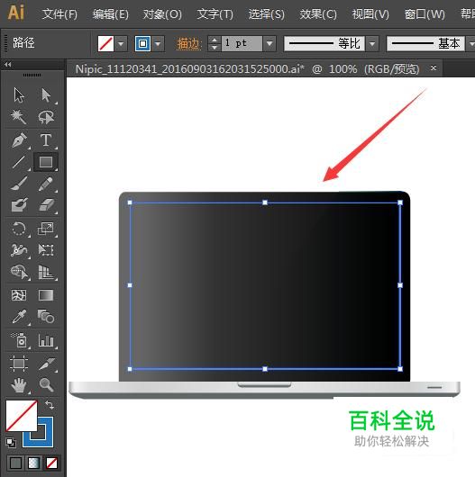Viewport: 475px width, 477px height.
Task: Click the Ai application logo
Action: [x=16, y=13]
